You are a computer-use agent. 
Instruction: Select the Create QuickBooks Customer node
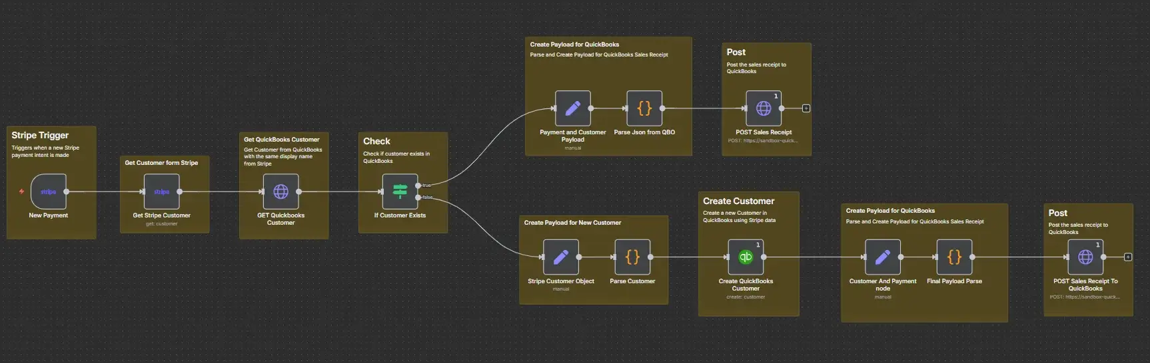click(x=746, y=257)
